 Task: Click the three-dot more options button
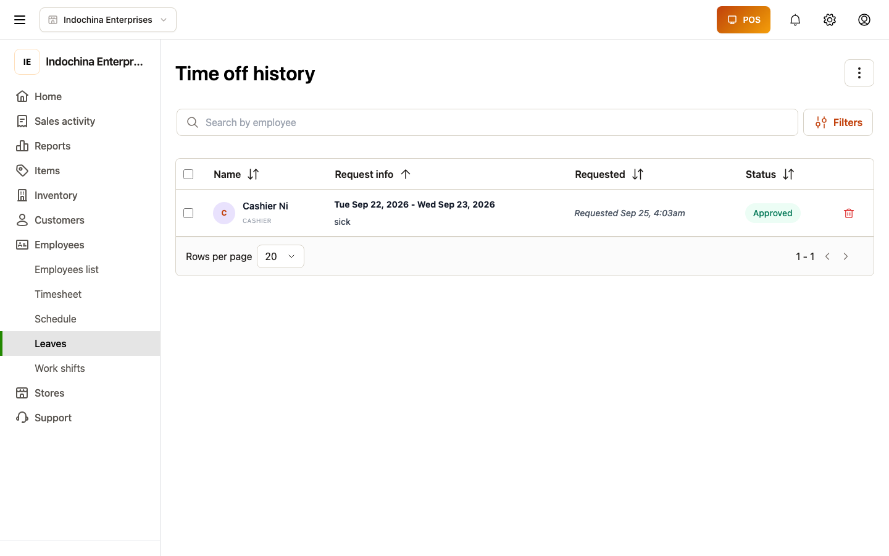coord(859,73)
